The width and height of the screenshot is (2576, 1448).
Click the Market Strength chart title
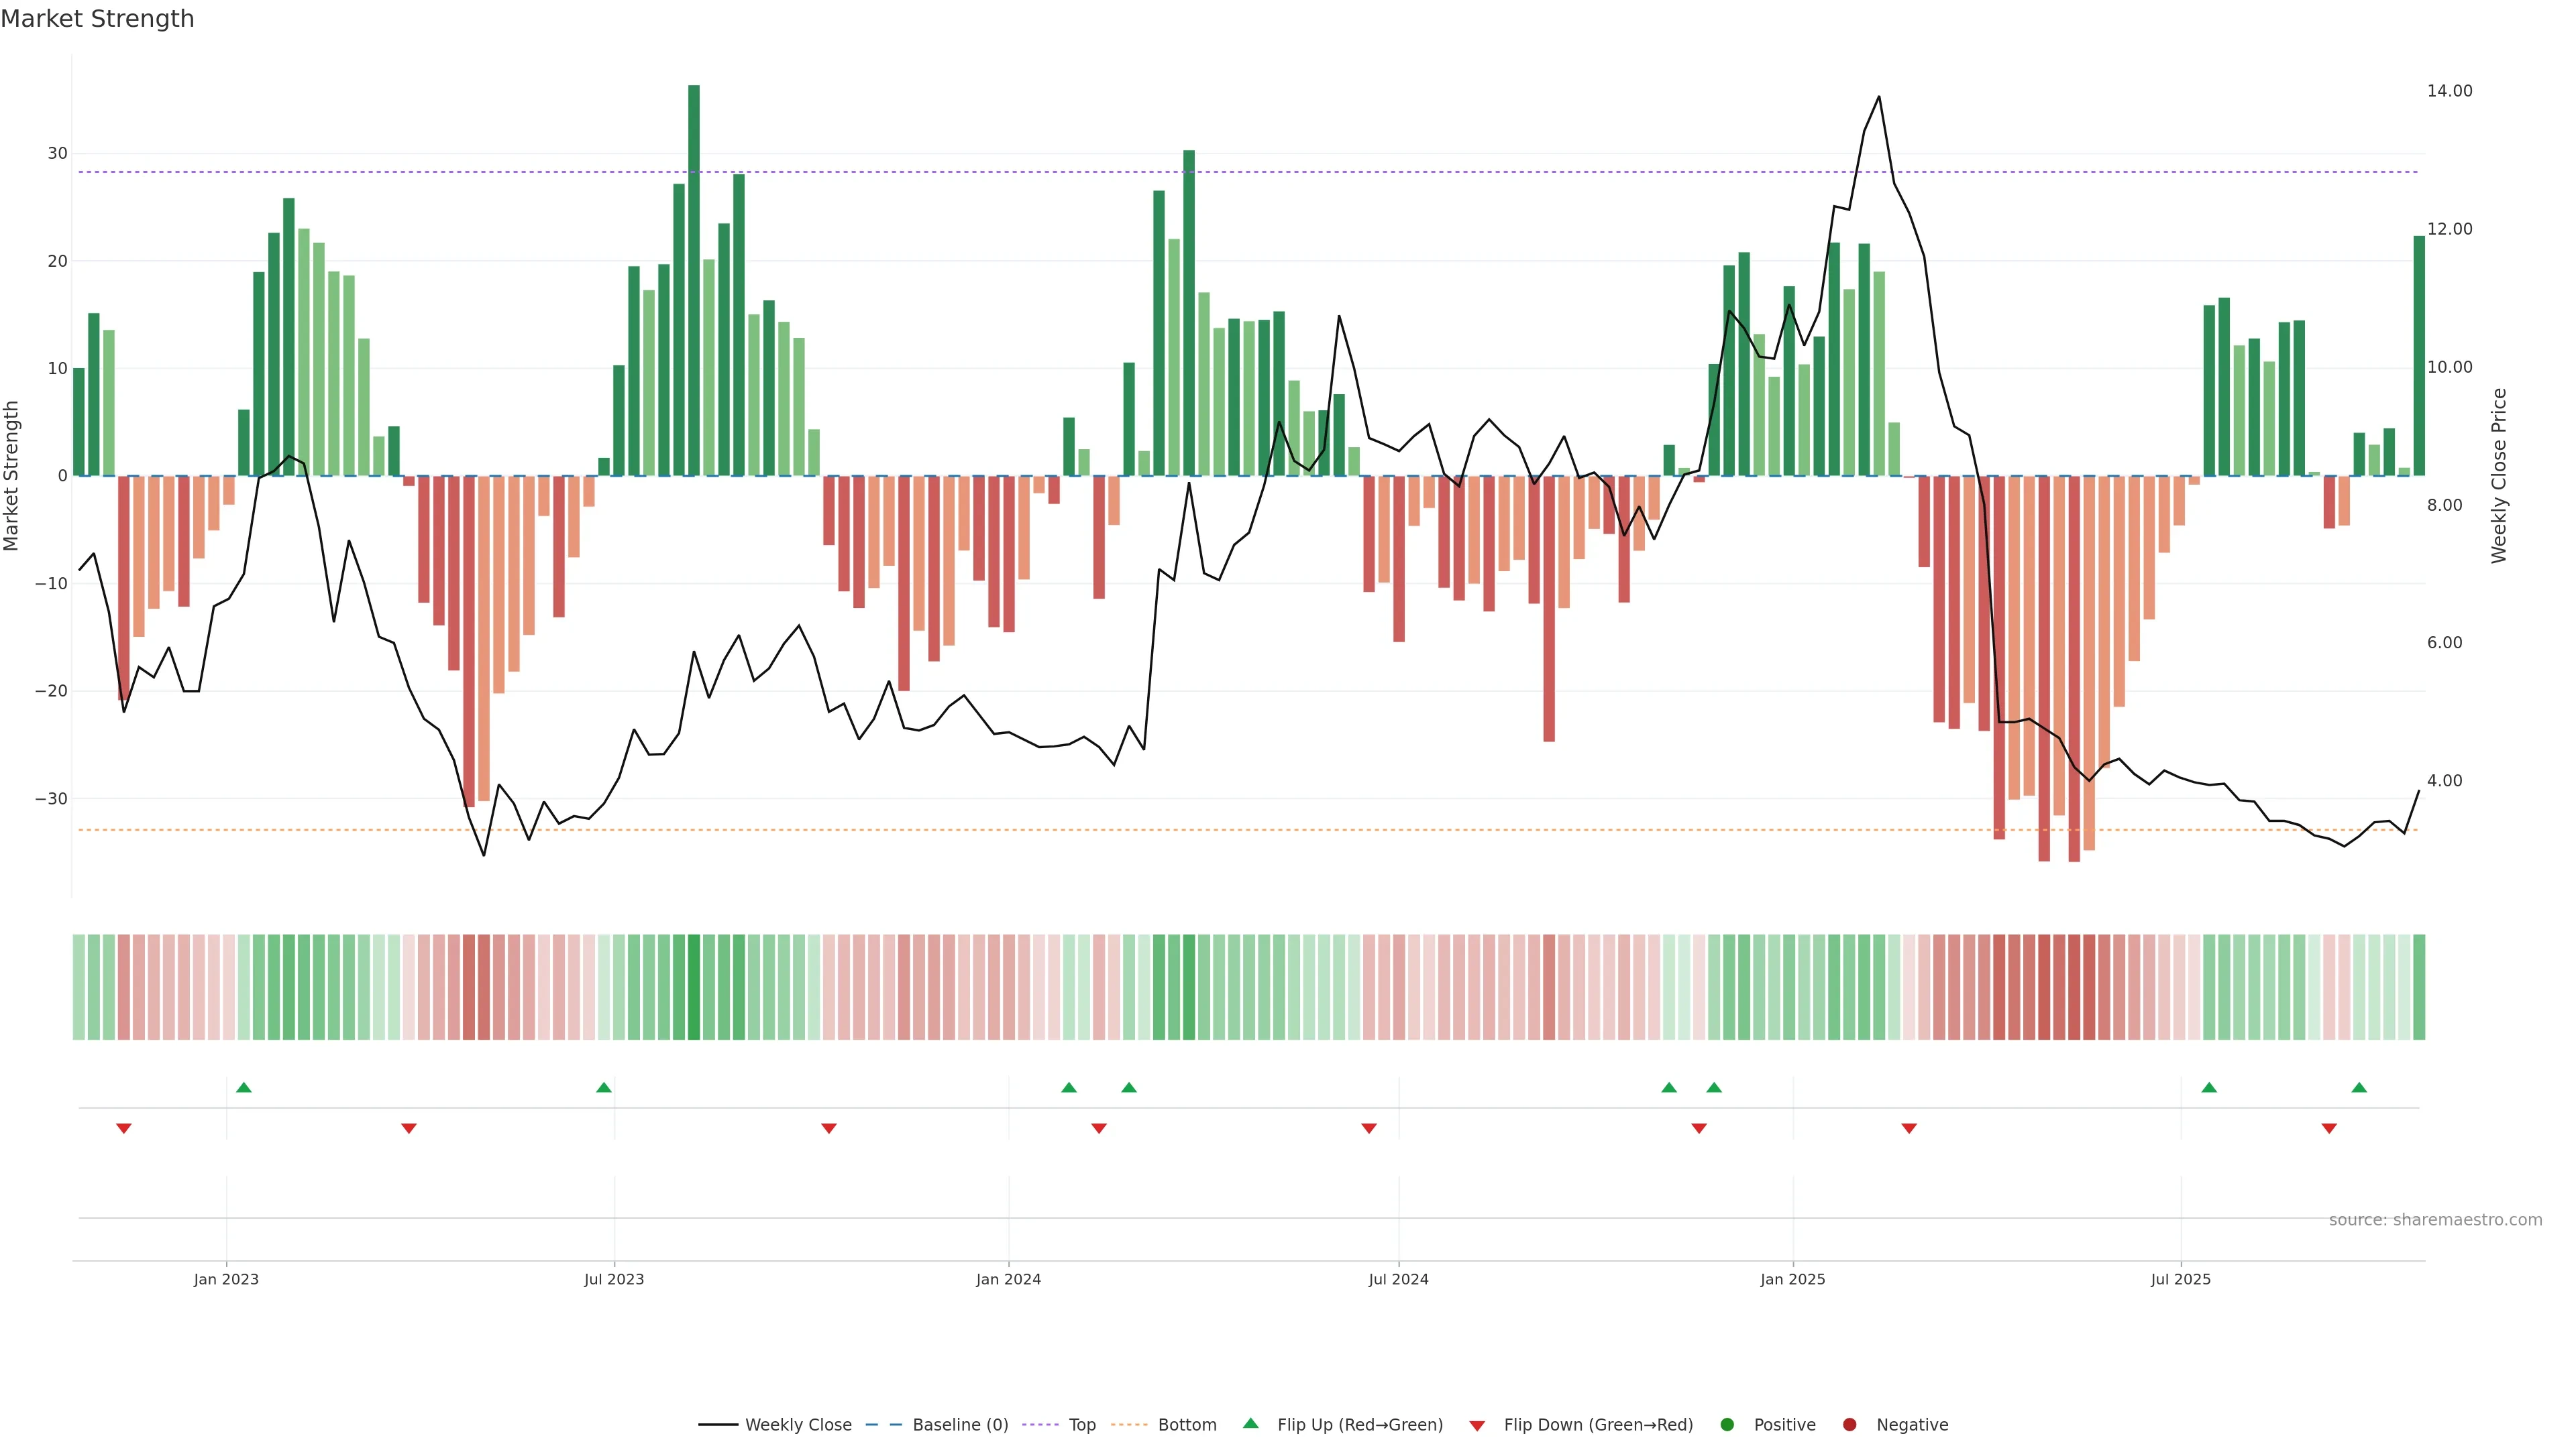[97, 19]
